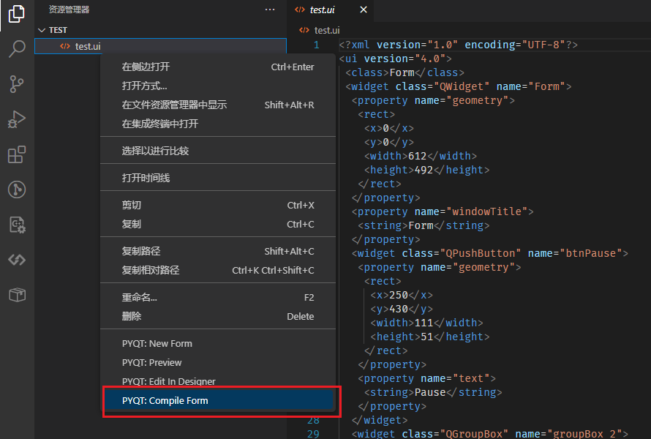The height and width of the screenshot is (439, 651).
Task: Open the Source Control view
Action: [x=16, y=84]
